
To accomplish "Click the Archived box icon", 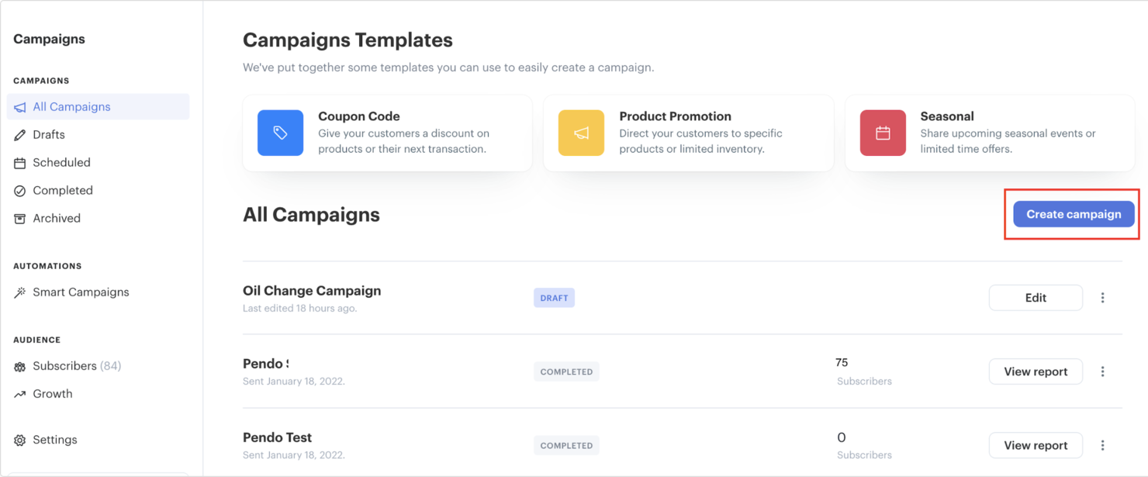I will (x=20, y=219).
